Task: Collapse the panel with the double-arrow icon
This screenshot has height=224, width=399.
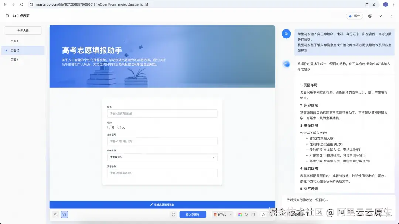Action: (x=381, y=15)
